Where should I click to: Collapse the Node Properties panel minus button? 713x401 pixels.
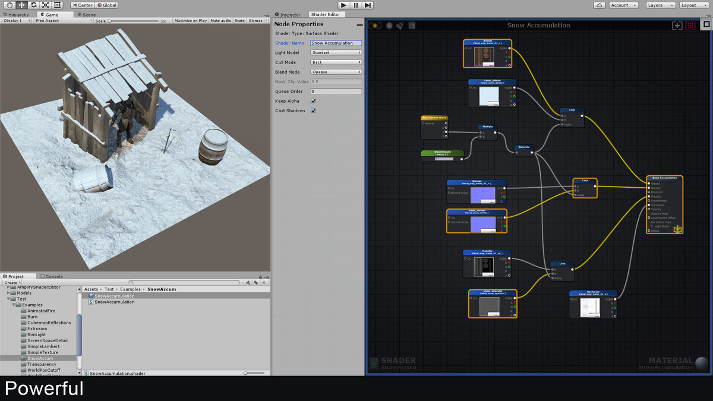(359, 25)
